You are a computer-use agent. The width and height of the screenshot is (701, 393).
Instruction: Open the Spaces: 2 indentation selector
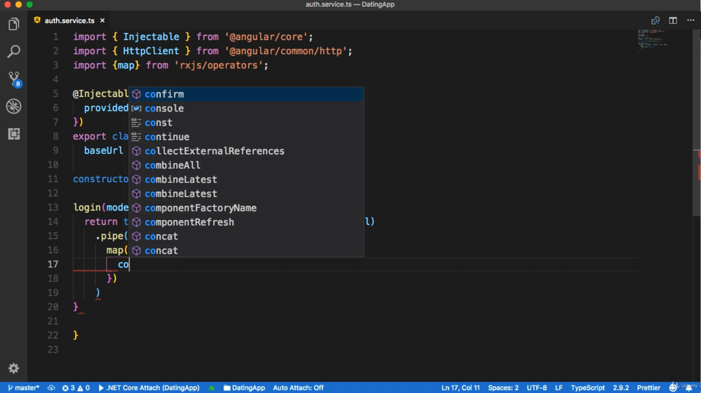pos(503,387)
